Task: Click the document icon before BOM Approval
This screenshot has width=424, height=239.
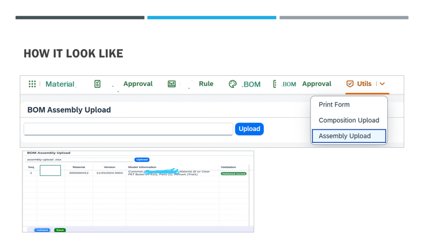Action: (275, 84)
